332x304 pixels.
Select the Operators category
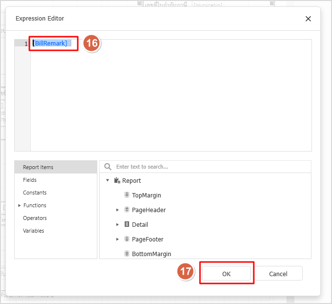[35, 218]
